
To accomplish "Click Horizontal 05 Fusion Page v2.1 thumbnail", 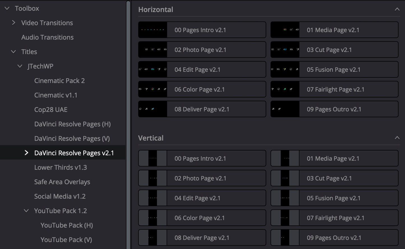I will pyautogui.click(x=285, y=69).
